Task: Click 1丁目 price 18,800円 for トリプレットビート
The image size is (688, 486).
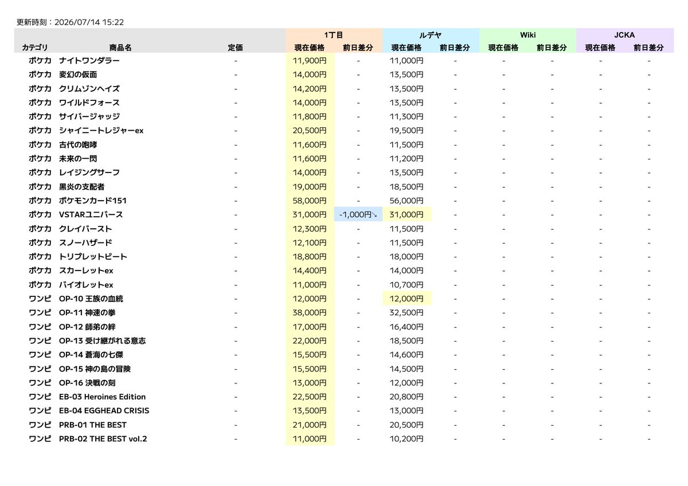Action: point(310,256)
